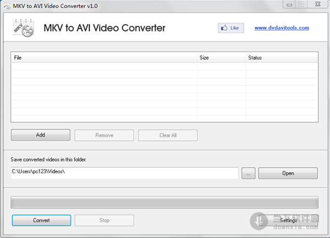This screenshot has height=238, width=330.
Task: Click the conversion progress bar
Action: click(164, 202)
